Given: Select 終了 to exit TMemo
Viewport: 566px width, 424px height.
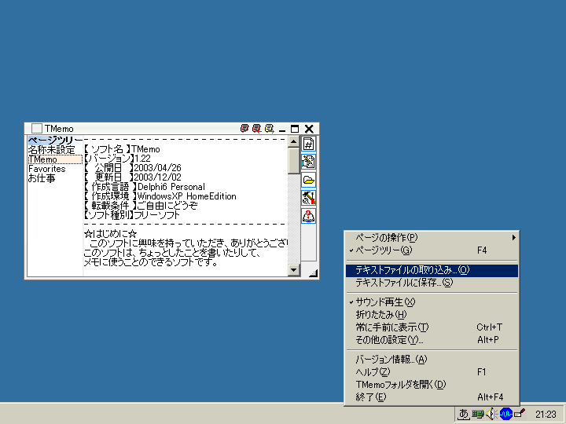Looking at the screenshot, I should tap(432, 397).
